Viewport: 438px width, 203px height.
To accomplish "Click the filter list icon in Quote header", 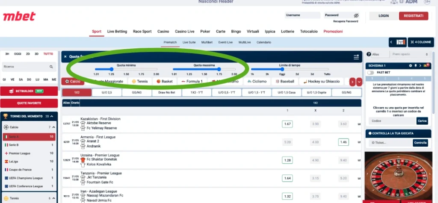I will click(356, 57).
